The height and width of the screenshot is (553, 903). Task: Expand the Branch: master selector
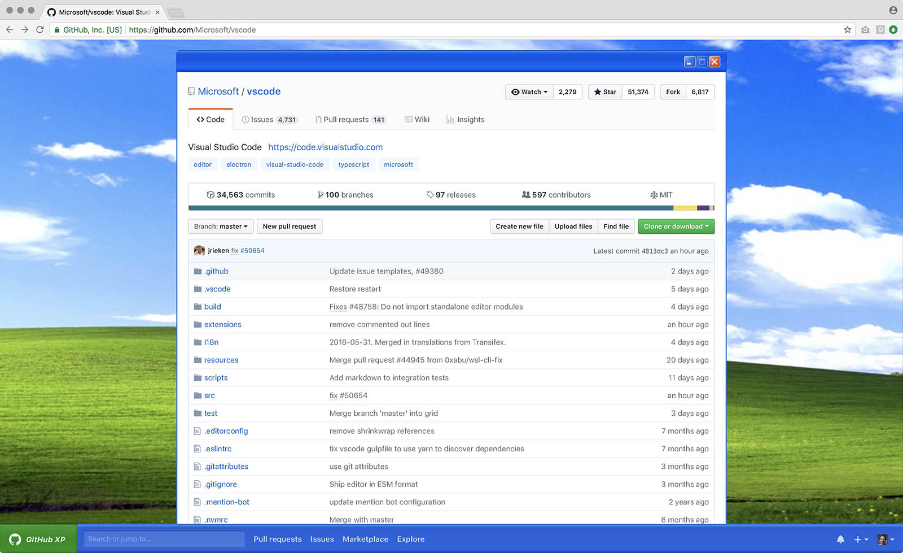click(221, 227)
